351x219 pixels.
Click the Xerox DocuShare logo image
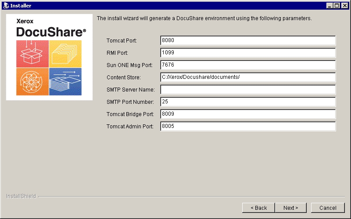click(49, 57)
